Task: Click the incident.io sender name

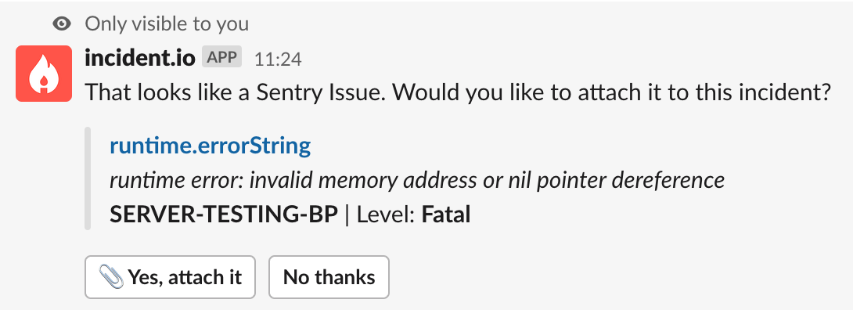Action: [140, 58]
